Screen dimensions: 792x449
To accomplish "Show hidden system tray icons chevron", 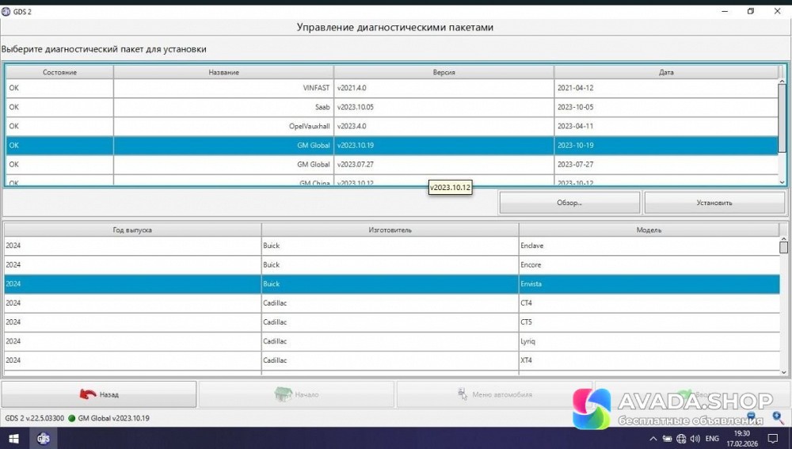I will (653, 438).
